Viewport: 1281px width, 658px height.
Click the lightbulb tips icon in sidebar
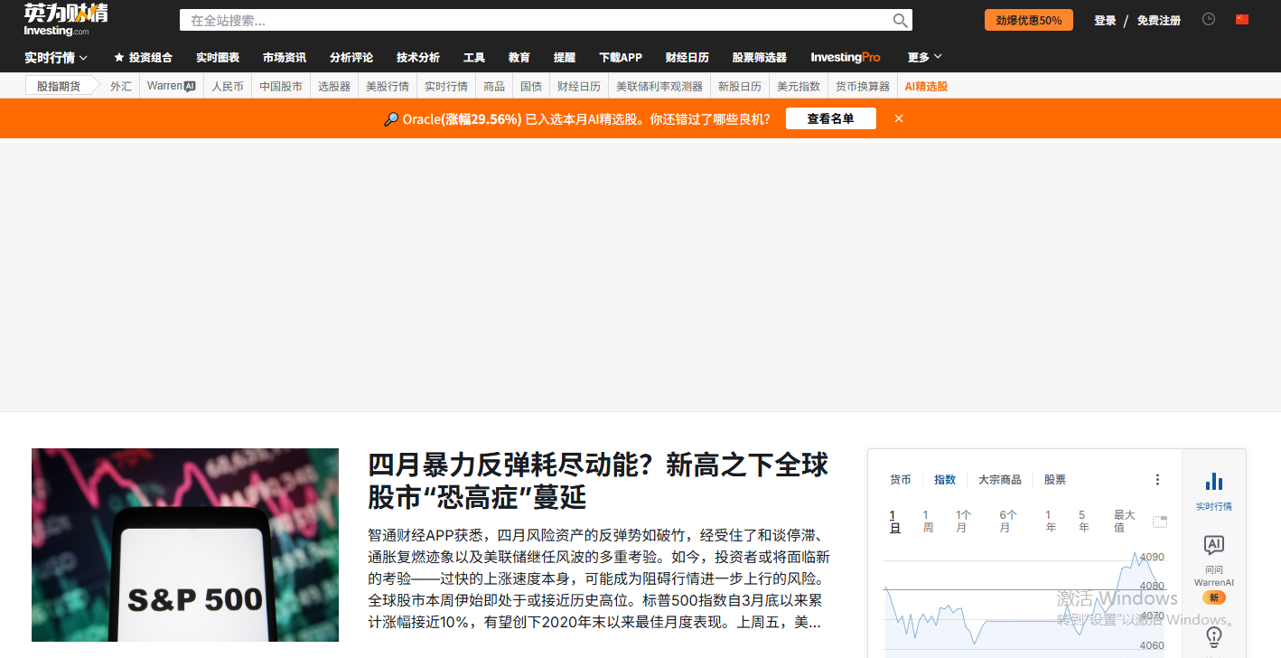1213,638
